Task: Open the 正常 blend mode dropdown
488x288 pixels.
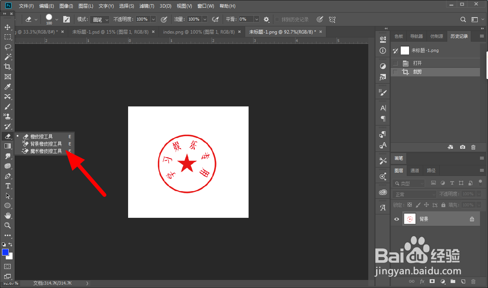Action: coord(414,195)
